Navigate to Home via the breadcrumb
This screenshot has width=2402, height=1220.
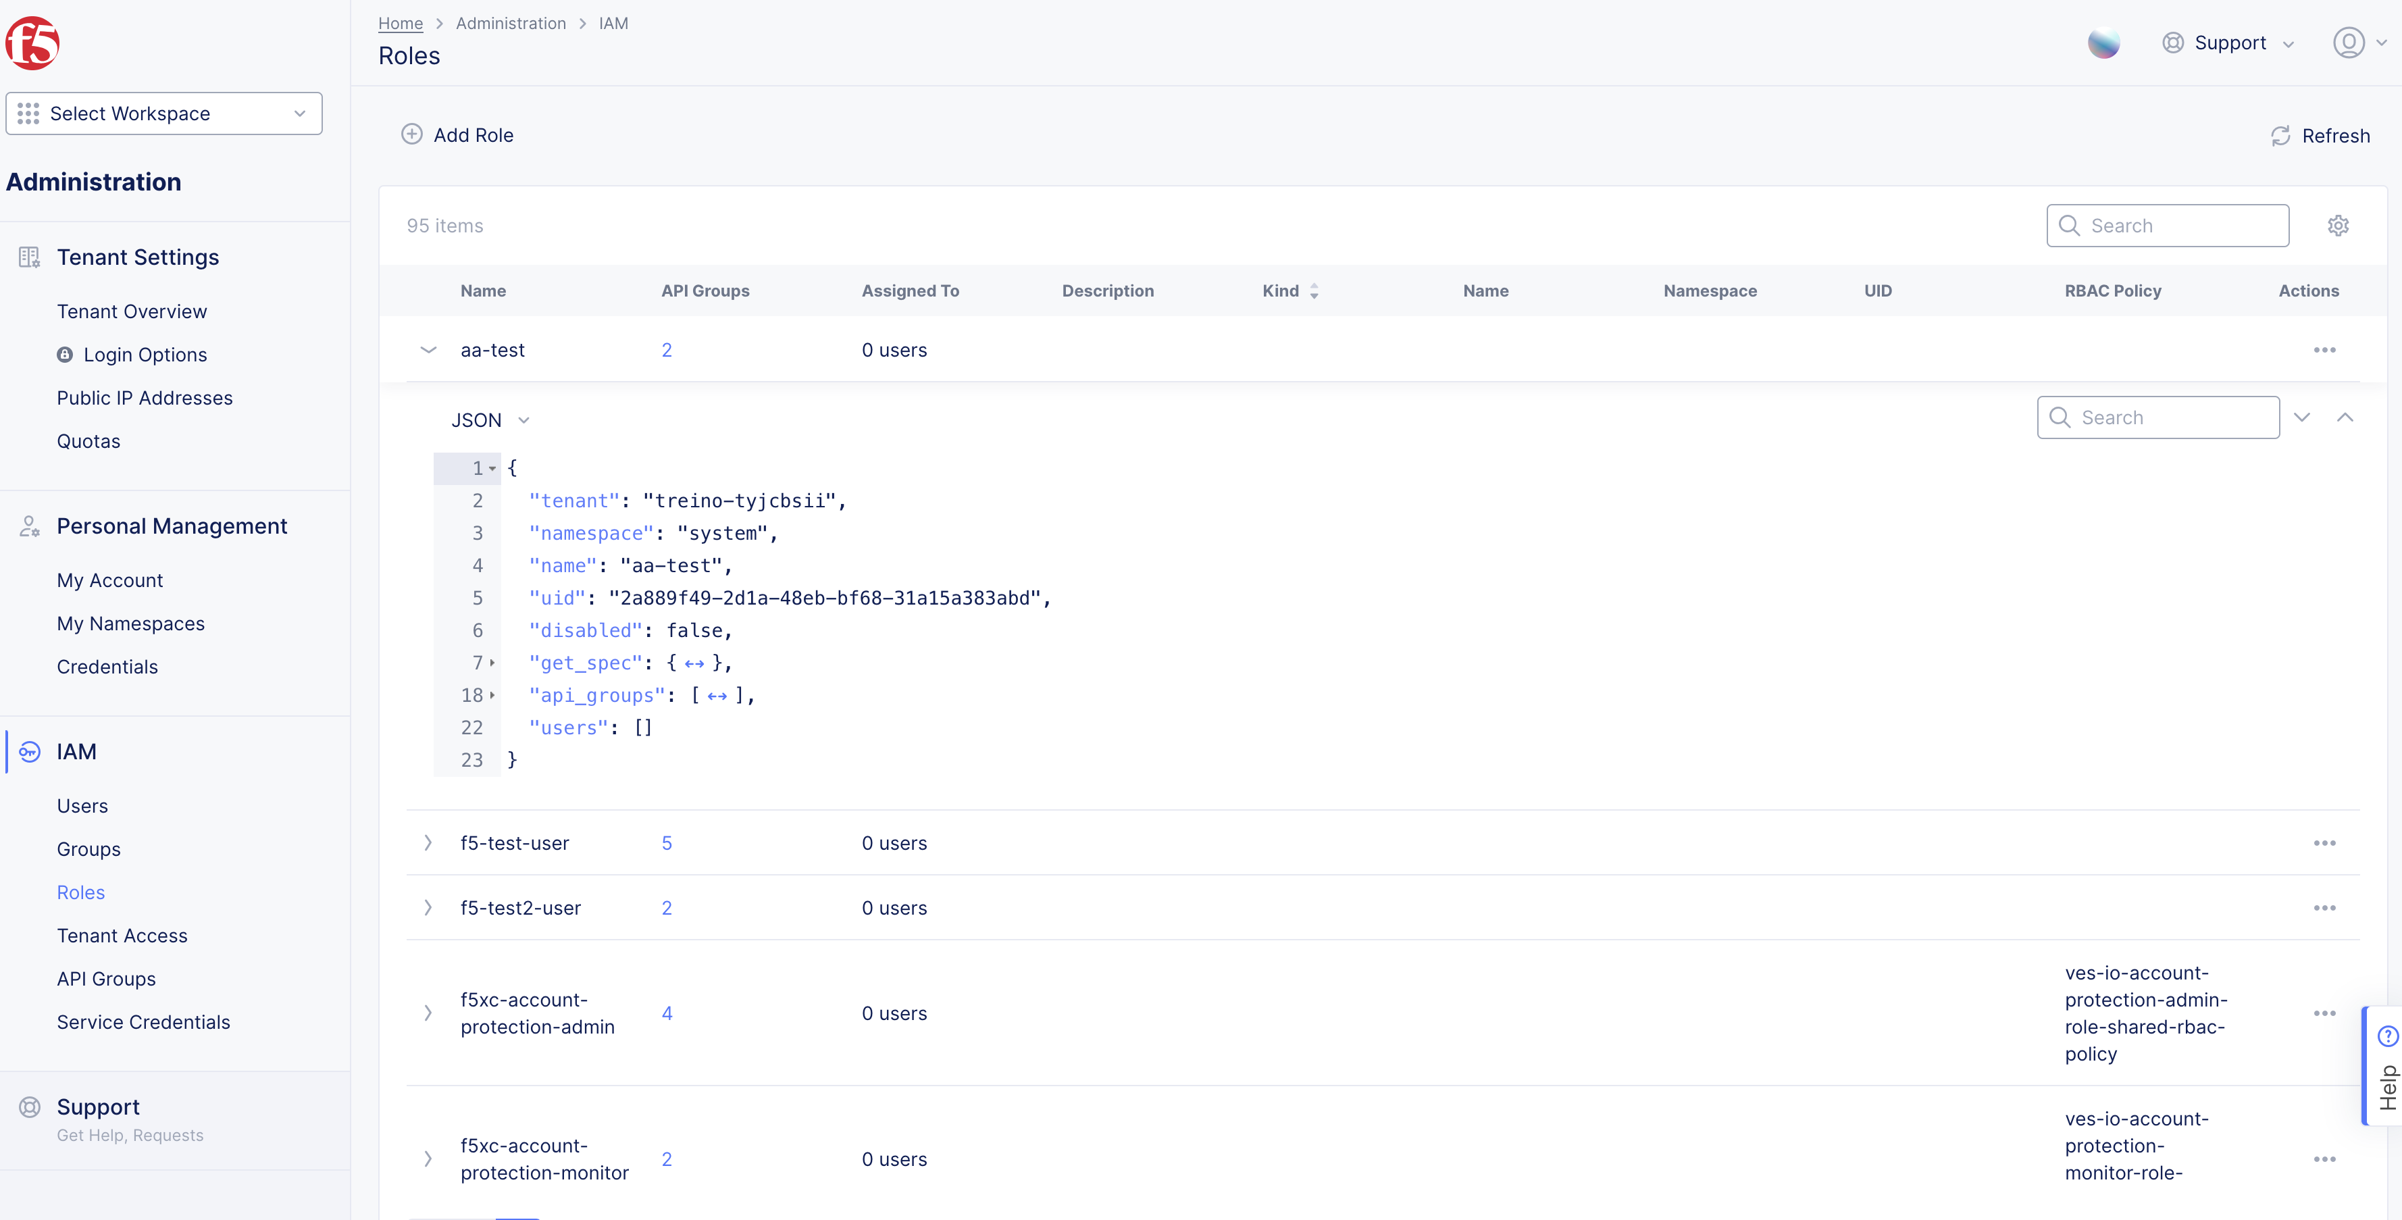tap(400, 22)
